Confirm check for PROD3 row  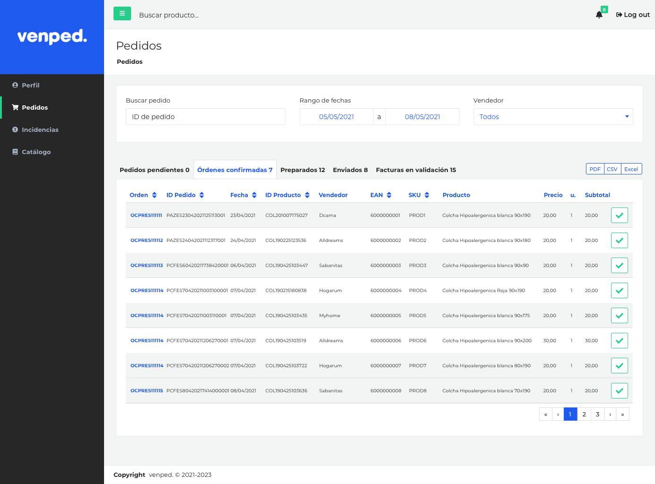[x=620, y=265]
